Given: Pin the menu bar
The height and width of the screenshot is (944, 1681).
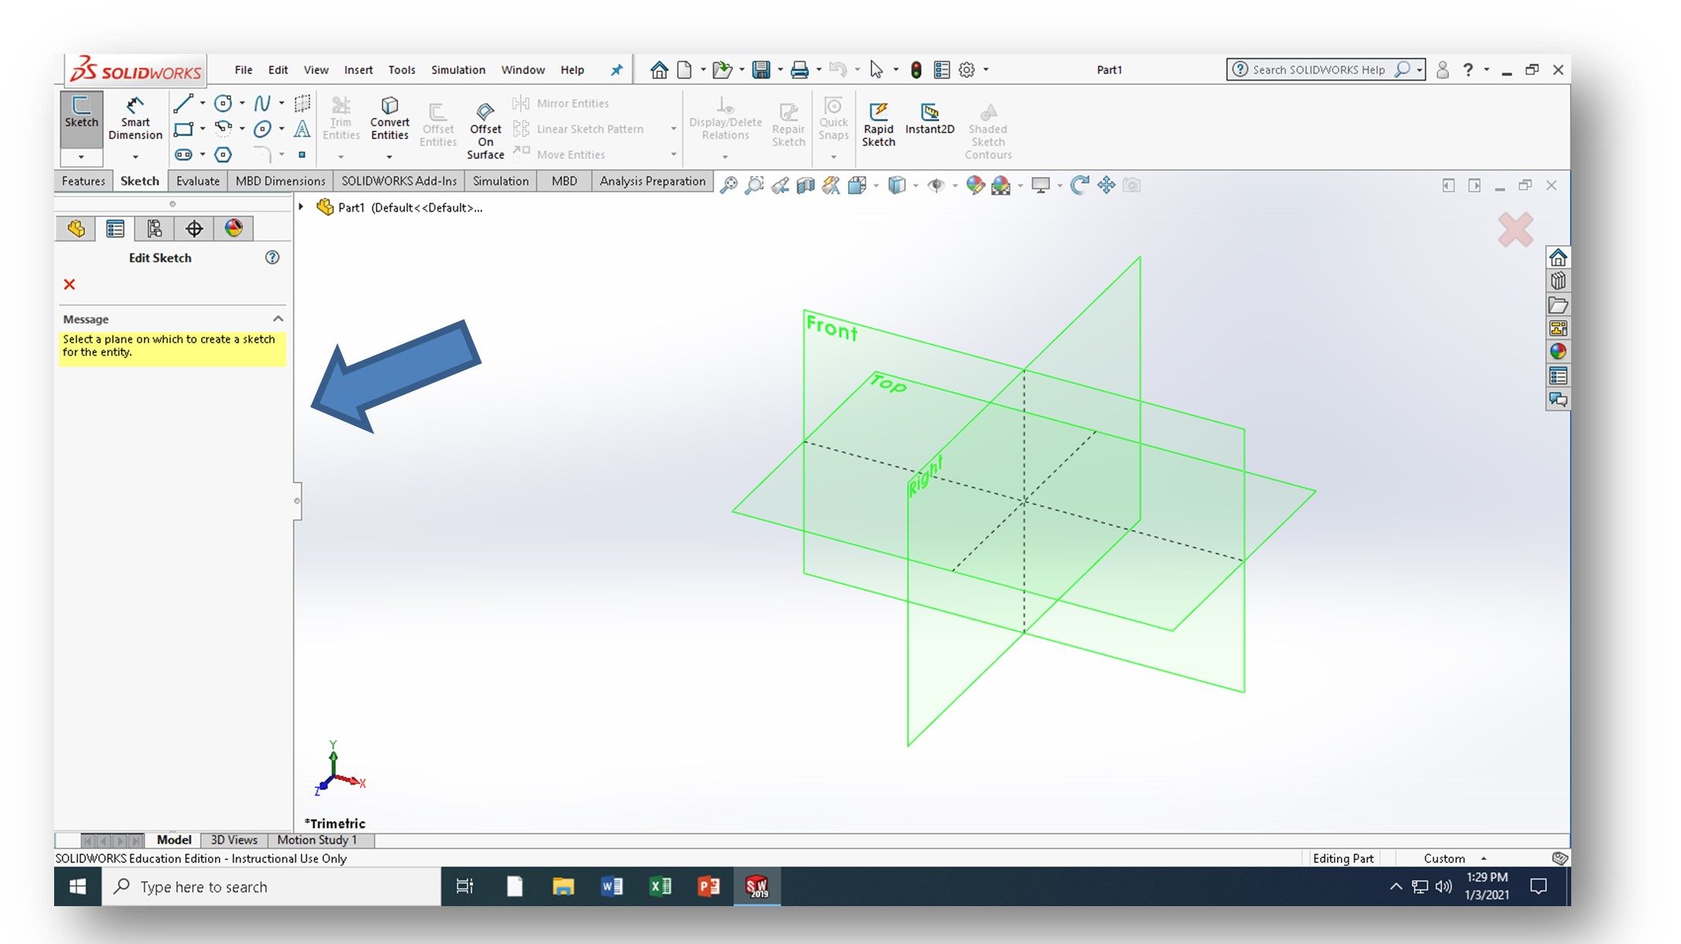Looking at the screenshot, I should pos(616,70).
